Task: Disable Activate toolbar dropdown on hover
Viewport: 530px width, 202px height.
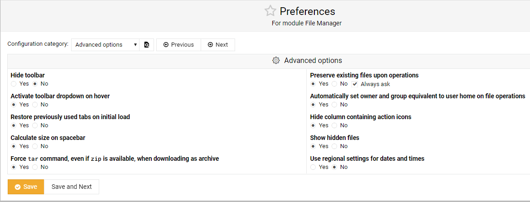Action: coord(35,104)
